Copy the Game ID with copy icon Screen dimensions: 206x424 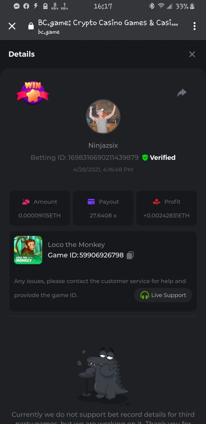coord(130,255)
